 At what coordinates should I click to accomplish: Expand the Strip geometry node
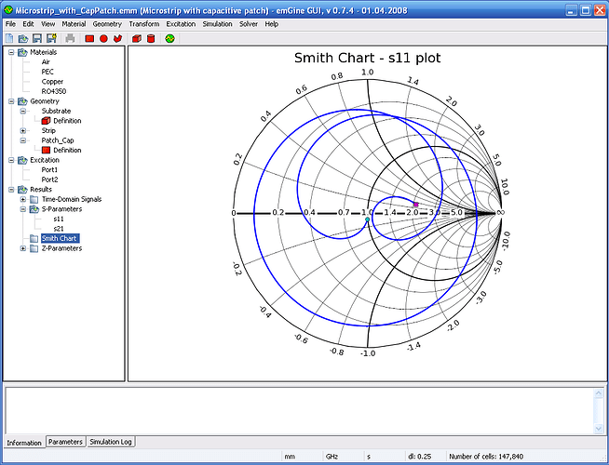pyautogui.click(x=23, y=131)
